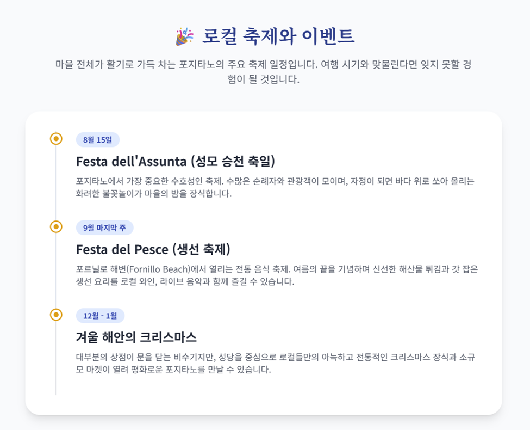530x430 pixels.
Task: Click the word 이벤트 in the page heading
Action: pos(328,36)
